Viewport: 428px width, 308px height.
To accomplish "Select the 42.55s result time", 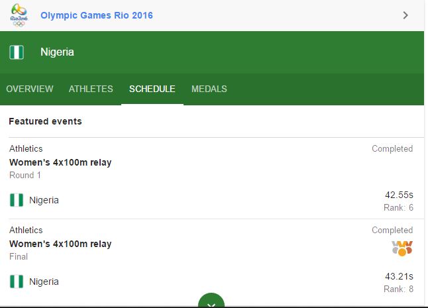I will (399, 195).
